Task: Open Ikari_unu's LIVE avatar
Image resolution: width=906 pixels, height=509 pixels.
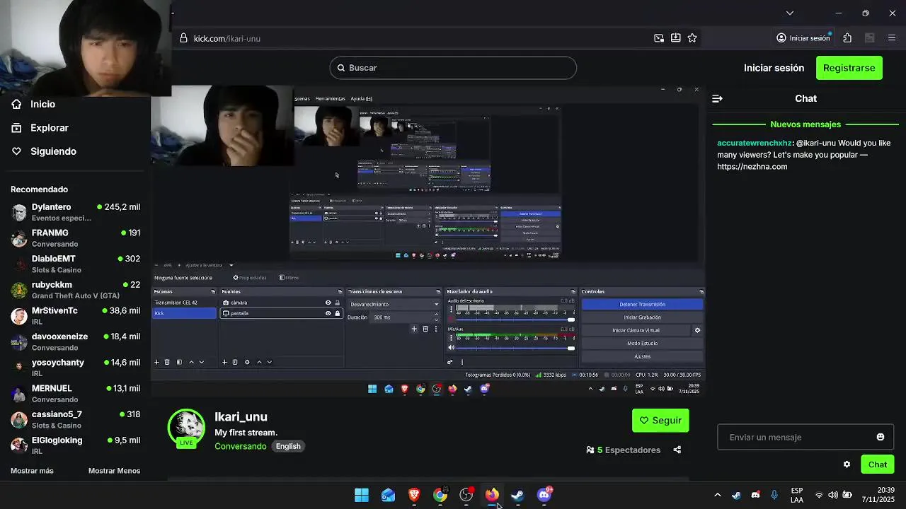Action: click(186, 428)
